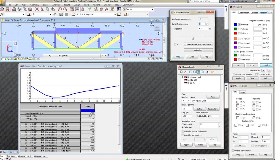Image resolution: width=275 pixels, height=160 pixels.
Task: Select the first list-view icon in Moving Loads
Action: coord(191,72)
